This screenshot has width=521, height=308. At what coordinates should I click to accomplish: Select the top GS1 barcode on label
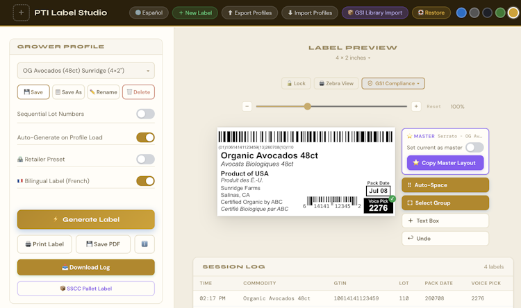click(306, 137)
